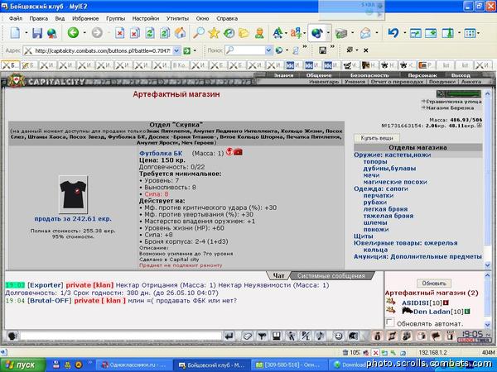This screenshot has width=497, height=372.
Task: Expand dropdown arrow next to New page icon
Action: pyautogui.click(x=27, y=33)
